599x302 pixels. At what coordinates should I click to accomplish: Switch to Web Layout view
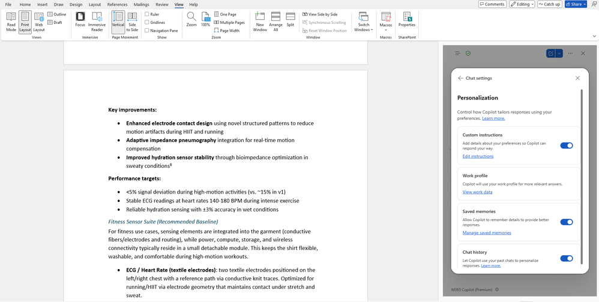(39, 22)
